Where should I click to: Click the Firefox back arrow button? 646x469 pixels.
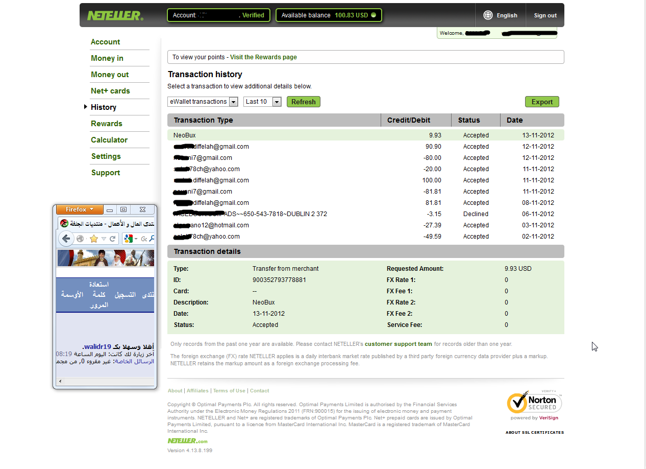click(x=66, y=239)
